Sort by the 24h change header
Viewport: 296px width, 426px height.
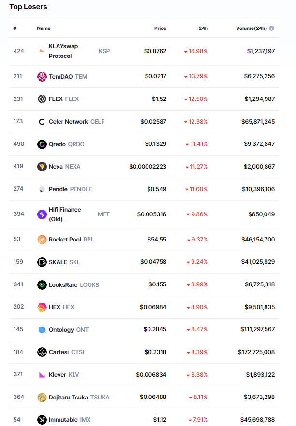click(x=203, y=28)
